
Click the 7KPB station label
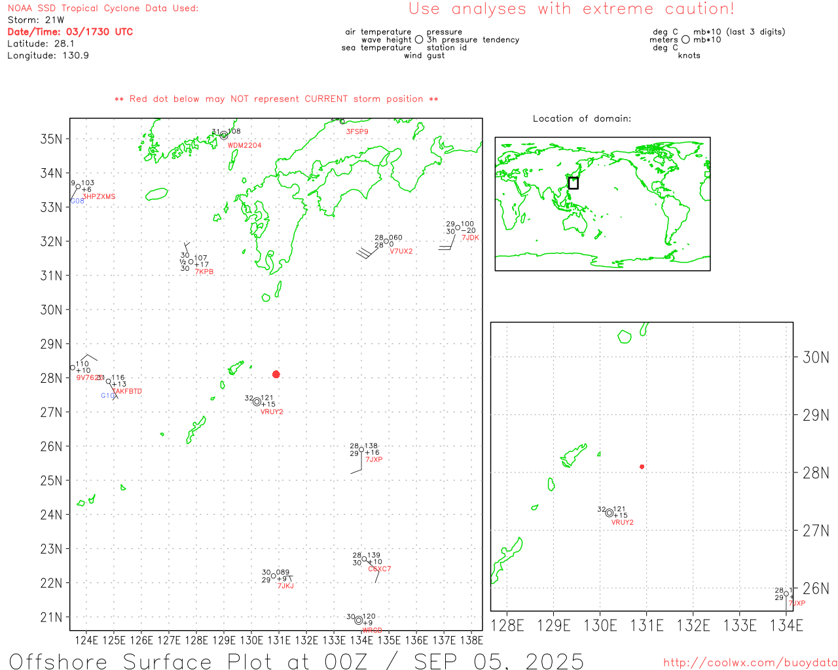coord(204,272)
